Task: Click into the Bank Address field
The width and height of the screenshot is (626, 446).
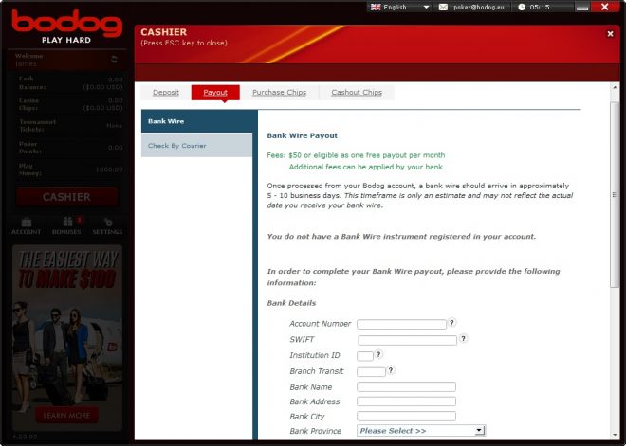Action: [x=406, y=401]
